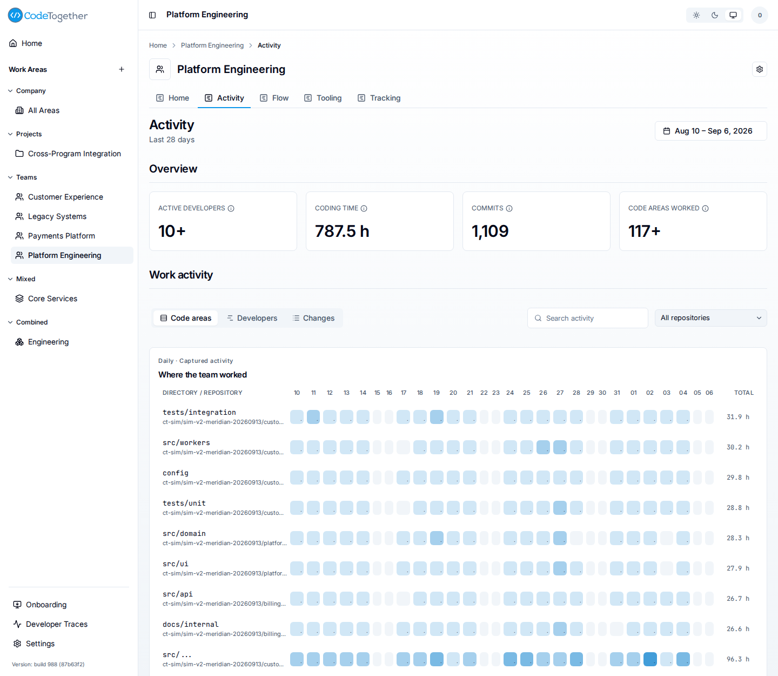The width and height of the screenshot is (778, 676).
Task: Collapse the Company section
Action: point(27,91)
